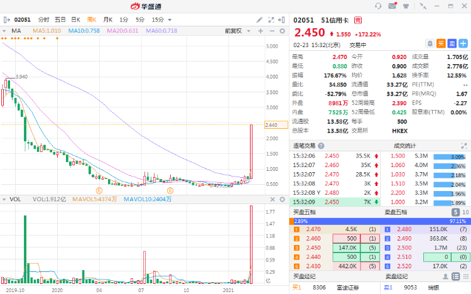471x294 pixels.
Task: Open the tick trades help icon
Action: coord(321,146)
